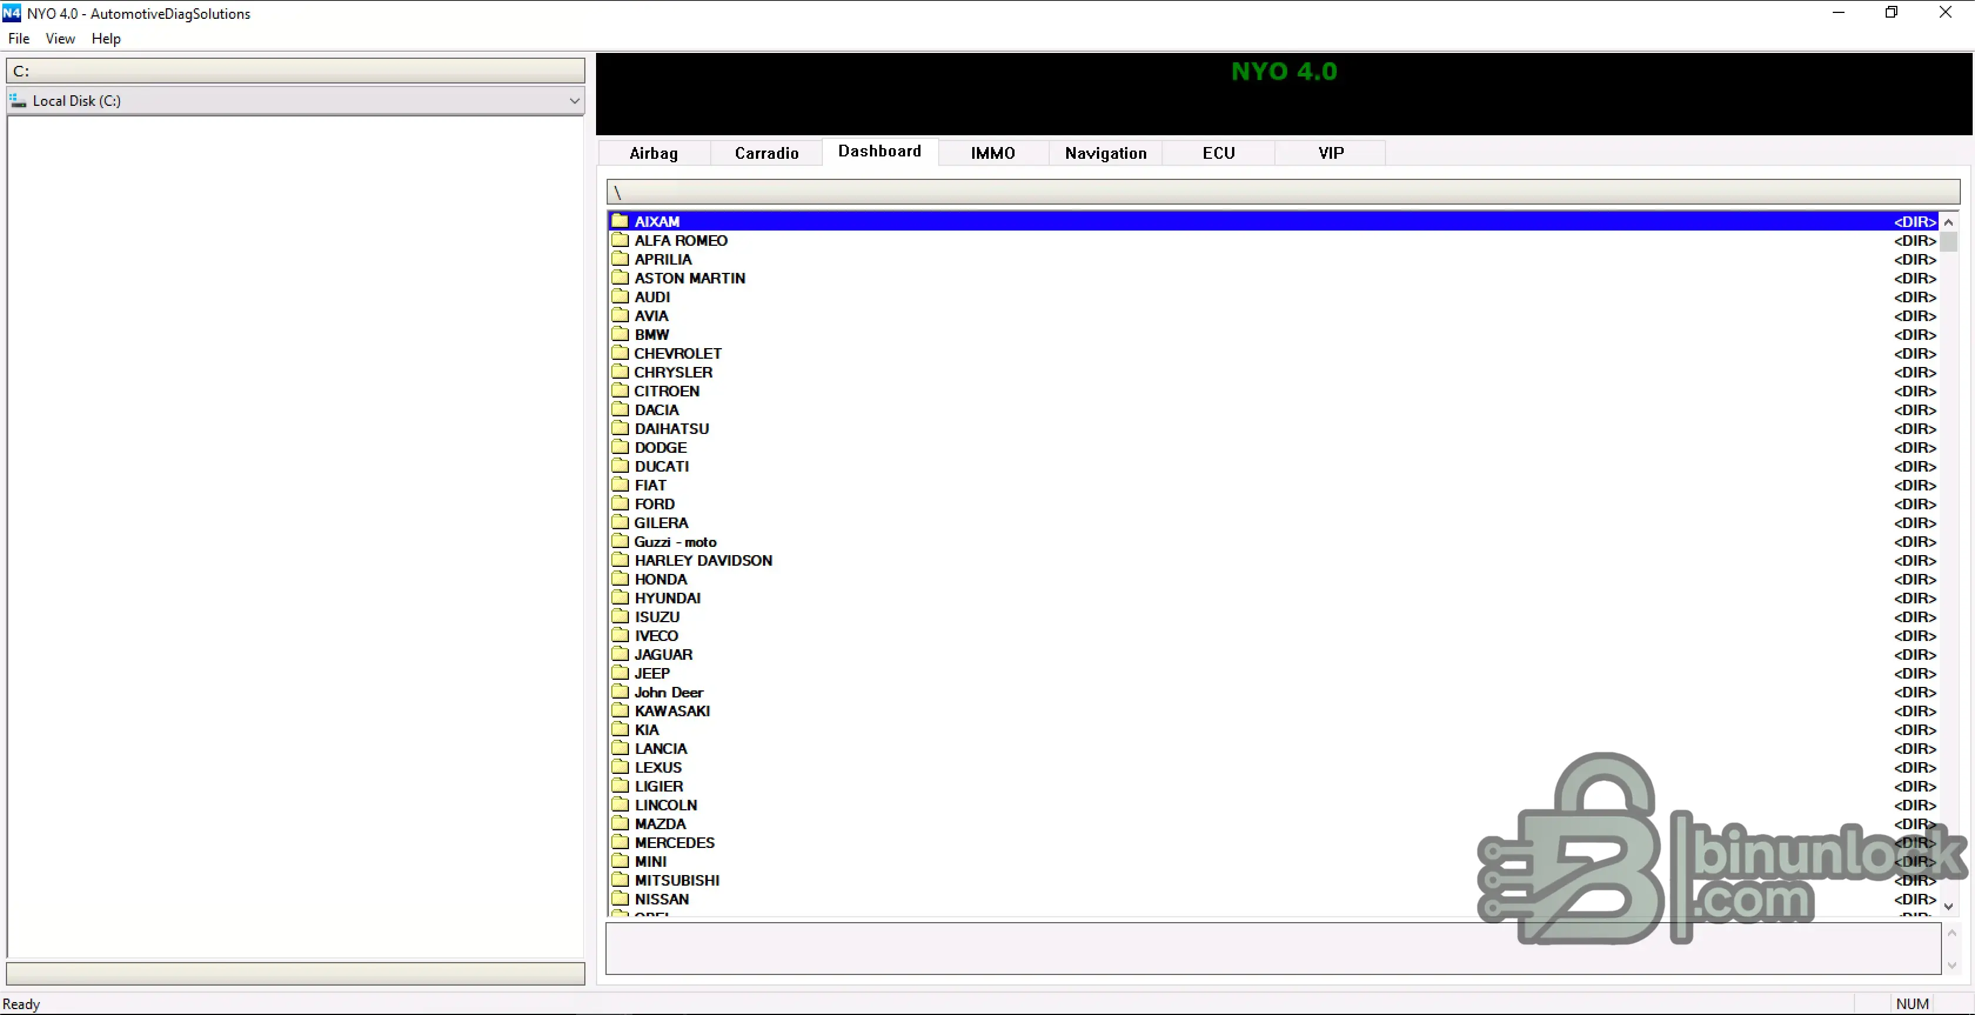
Task: Select the BMW folder icon
Action: [620, 334]
